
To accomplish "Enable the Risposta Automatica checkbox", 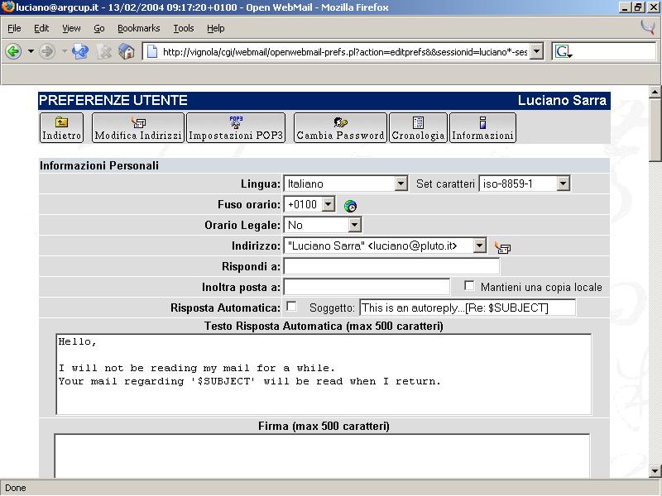I will (x=291, y=307).
